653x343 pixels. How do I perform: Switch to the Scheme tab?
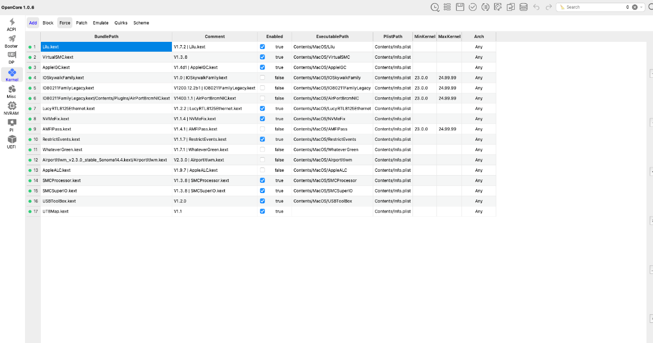pyautogui.click(x=141, y=23)
